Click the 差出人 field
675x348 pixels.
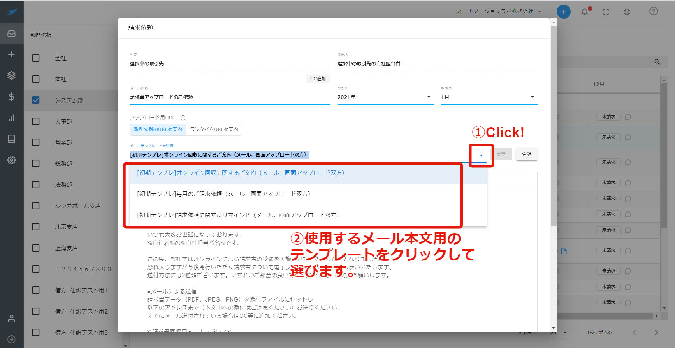[437, 64]
